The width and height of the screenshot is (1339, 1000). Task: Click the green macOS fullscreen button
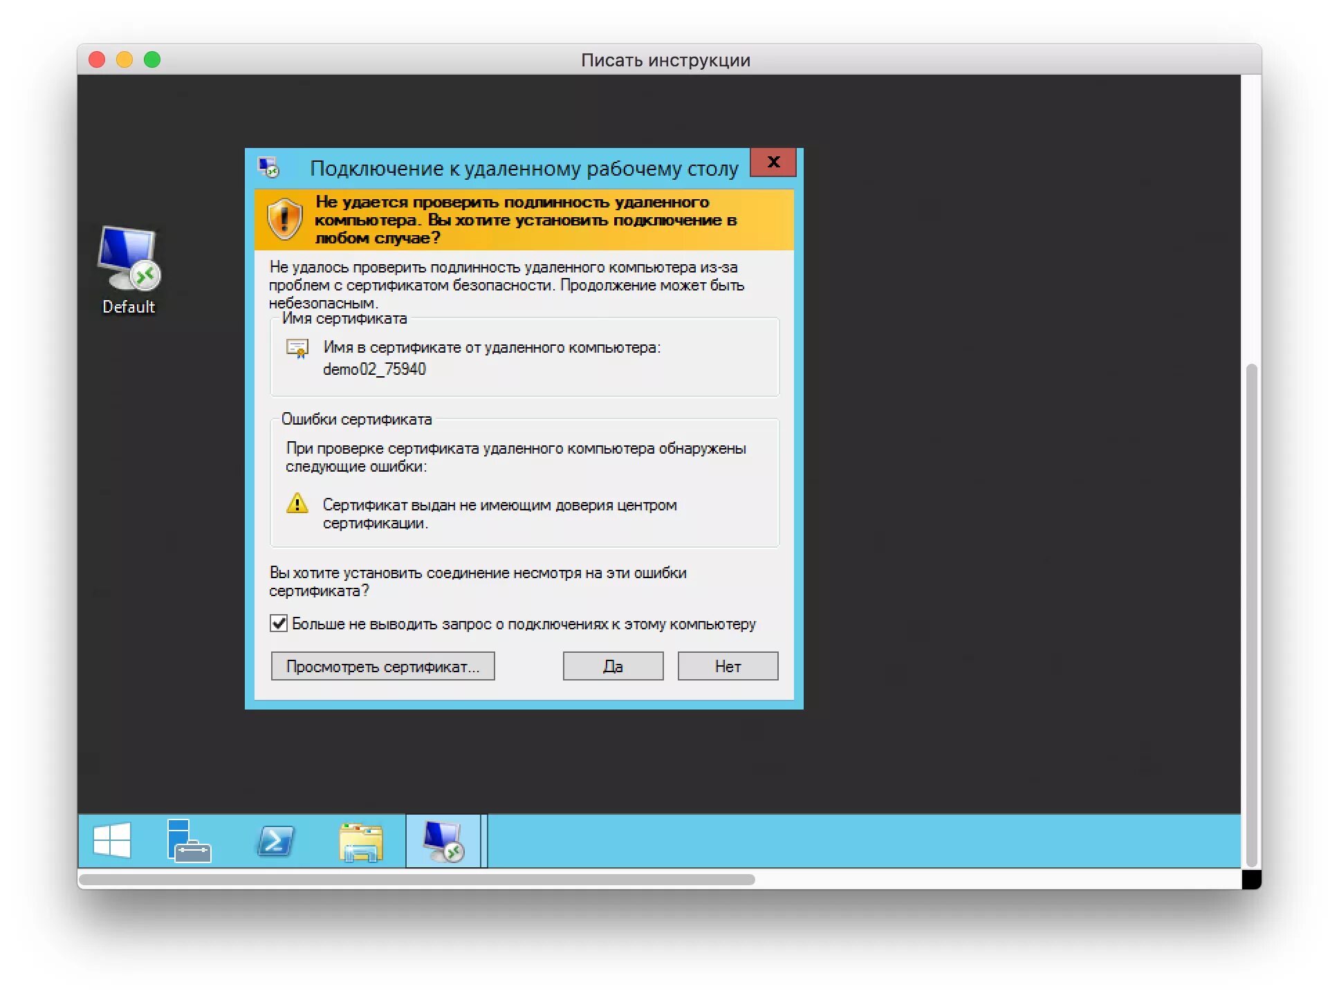152,60
